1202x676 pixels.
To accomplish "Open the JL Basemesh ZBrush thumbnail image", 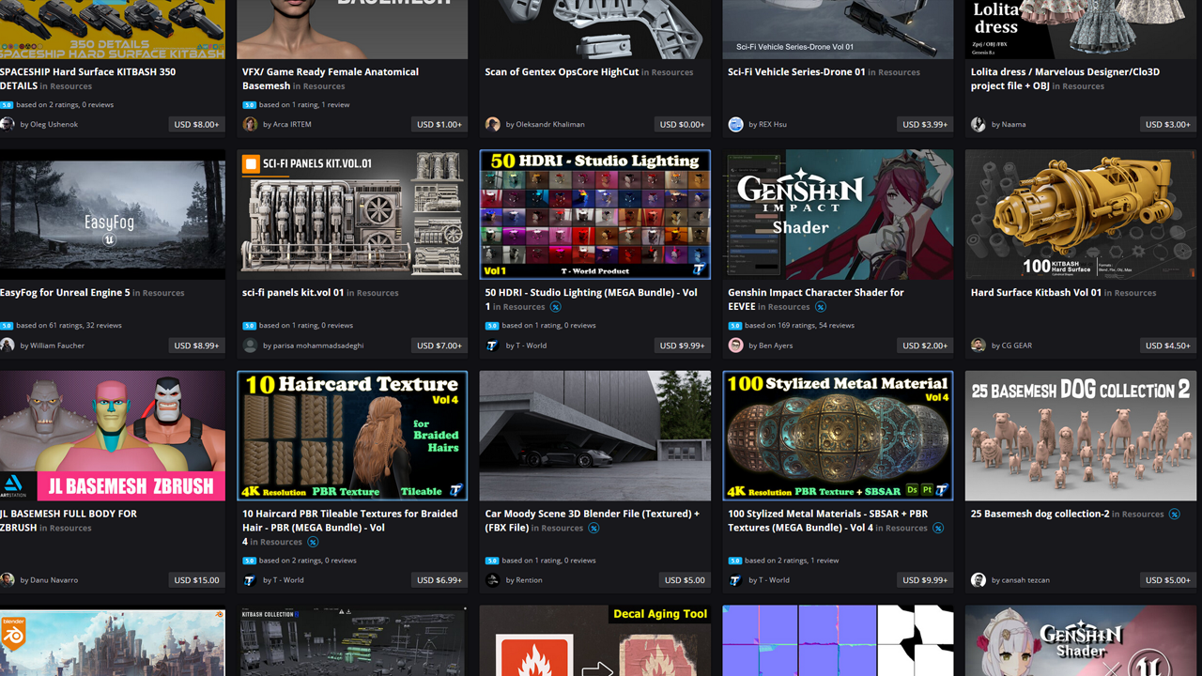I will [x=113, y=436].
